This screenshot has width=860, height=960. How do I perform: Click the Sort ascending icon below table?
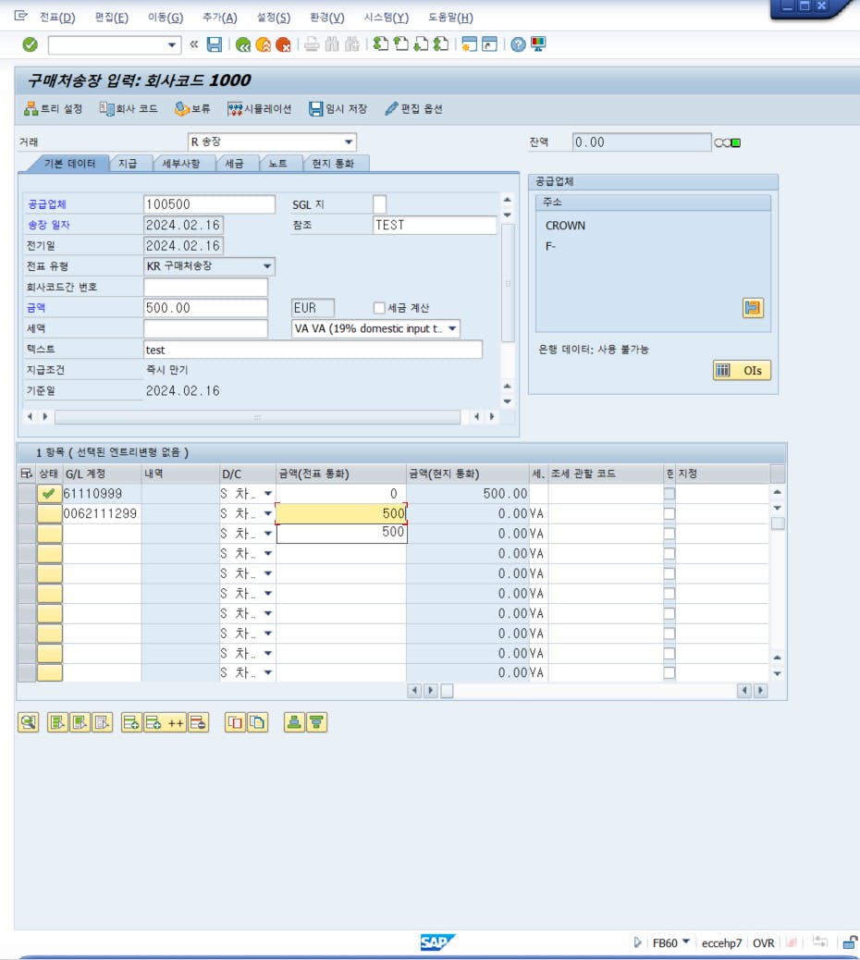(294, 722)
